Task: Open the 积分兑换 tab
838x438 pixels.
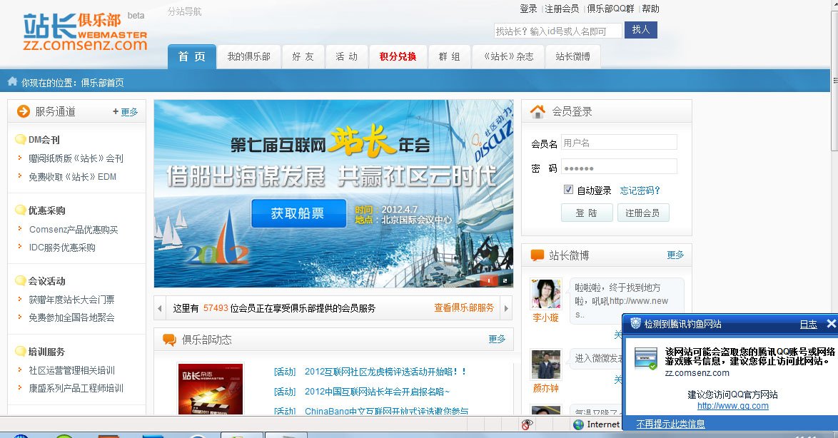Action: point(398,56)
